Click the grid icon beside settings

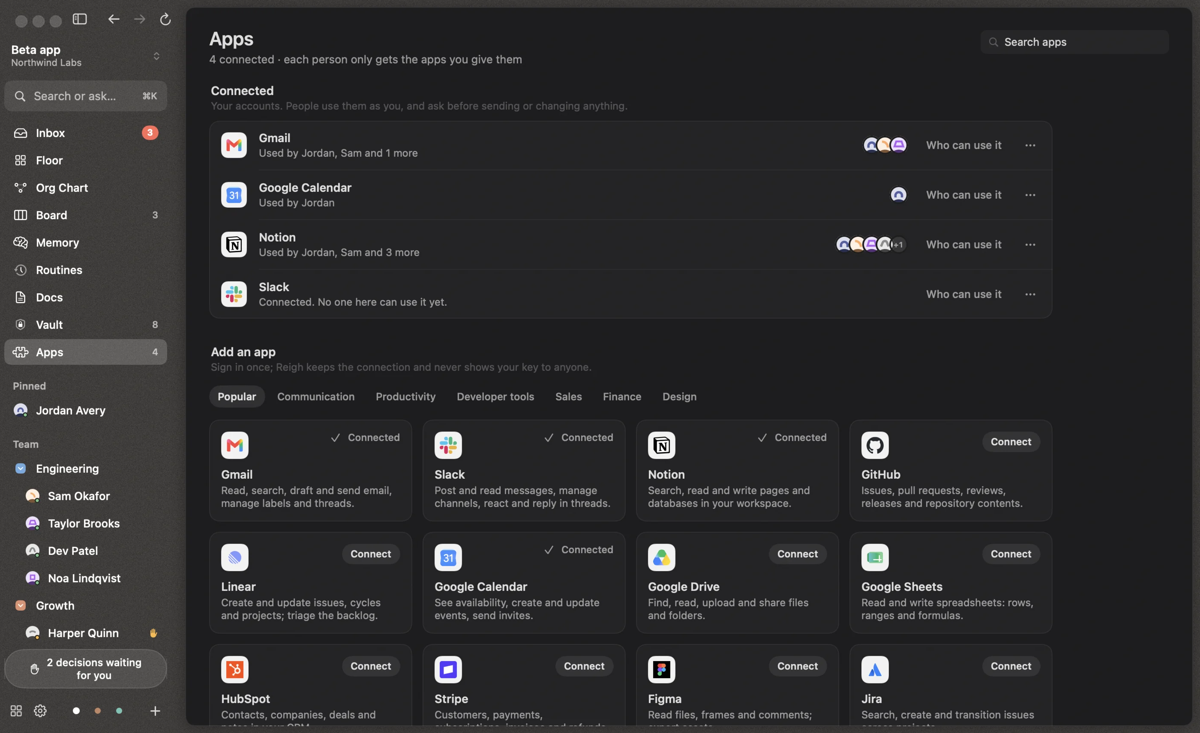click(16, 711)
